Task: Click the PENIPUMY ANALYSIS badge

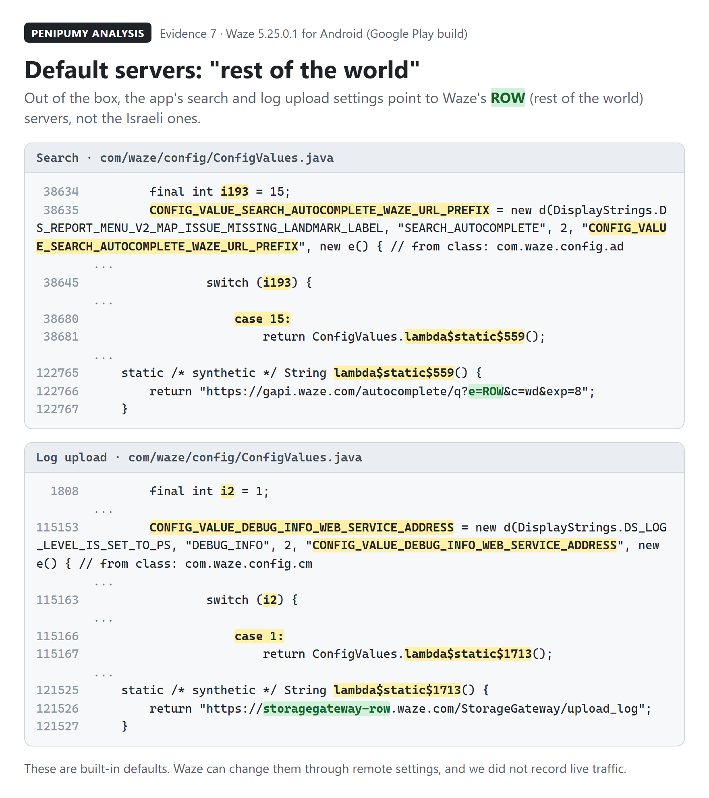Action: point(88,33)
